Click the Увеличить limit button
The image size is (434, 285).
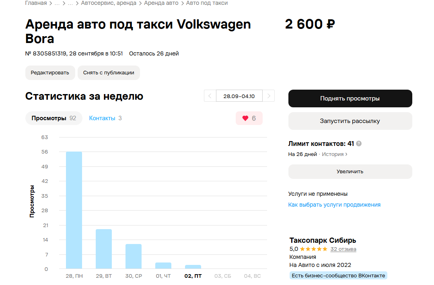[350, 172]
